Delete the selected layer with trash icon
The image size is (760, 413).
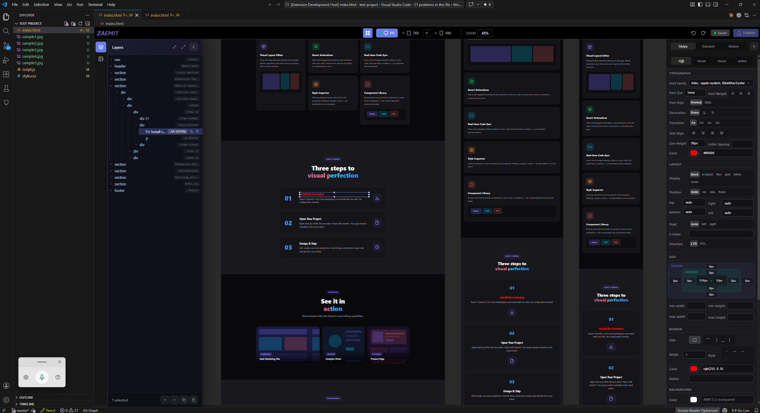(193, 400)
